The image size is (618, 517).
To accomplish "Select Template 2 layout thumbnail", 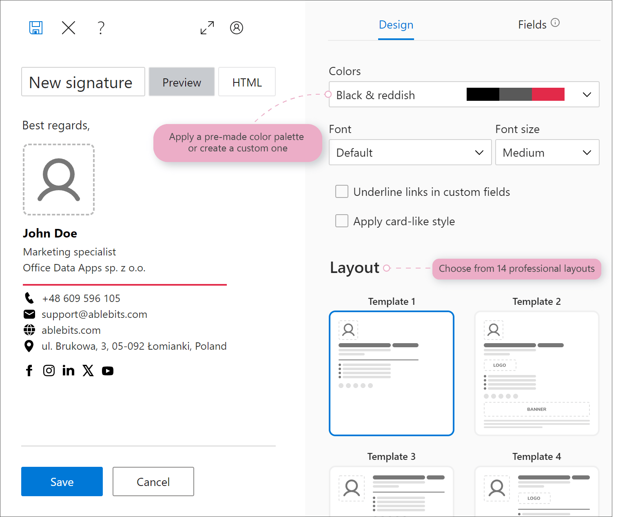I will 537,373.
